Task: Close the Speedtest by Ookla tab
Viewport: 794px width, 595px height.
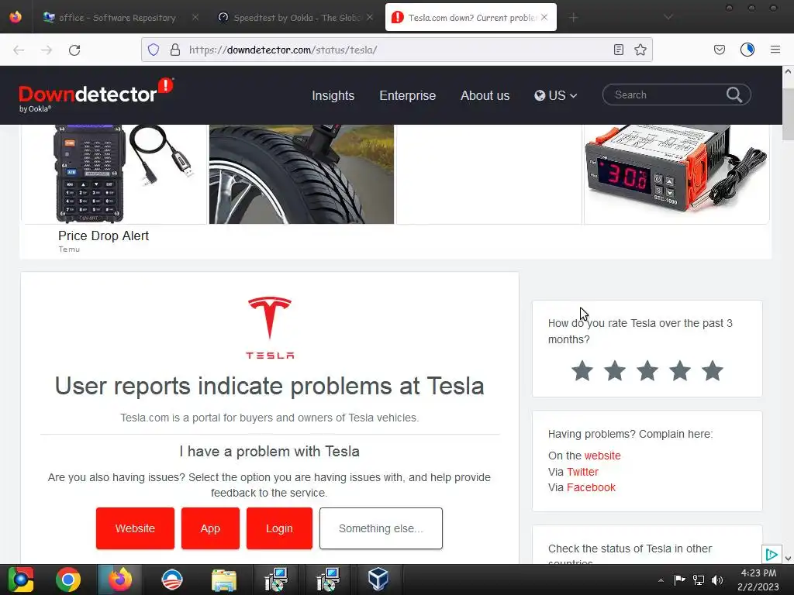Action: click(x=370, y=17)
